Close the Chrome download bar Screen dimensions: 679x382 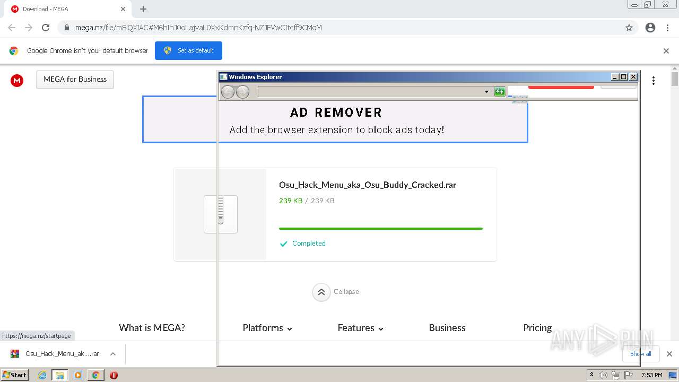[669, 354]
